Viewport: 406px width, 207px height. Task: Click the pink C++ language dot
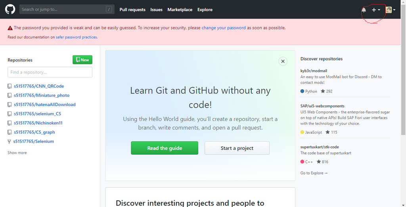point(302,162)
